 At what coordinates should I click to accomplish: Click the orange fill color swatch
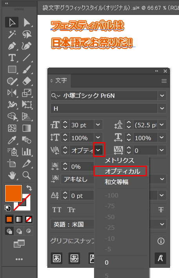pos(13,193)
